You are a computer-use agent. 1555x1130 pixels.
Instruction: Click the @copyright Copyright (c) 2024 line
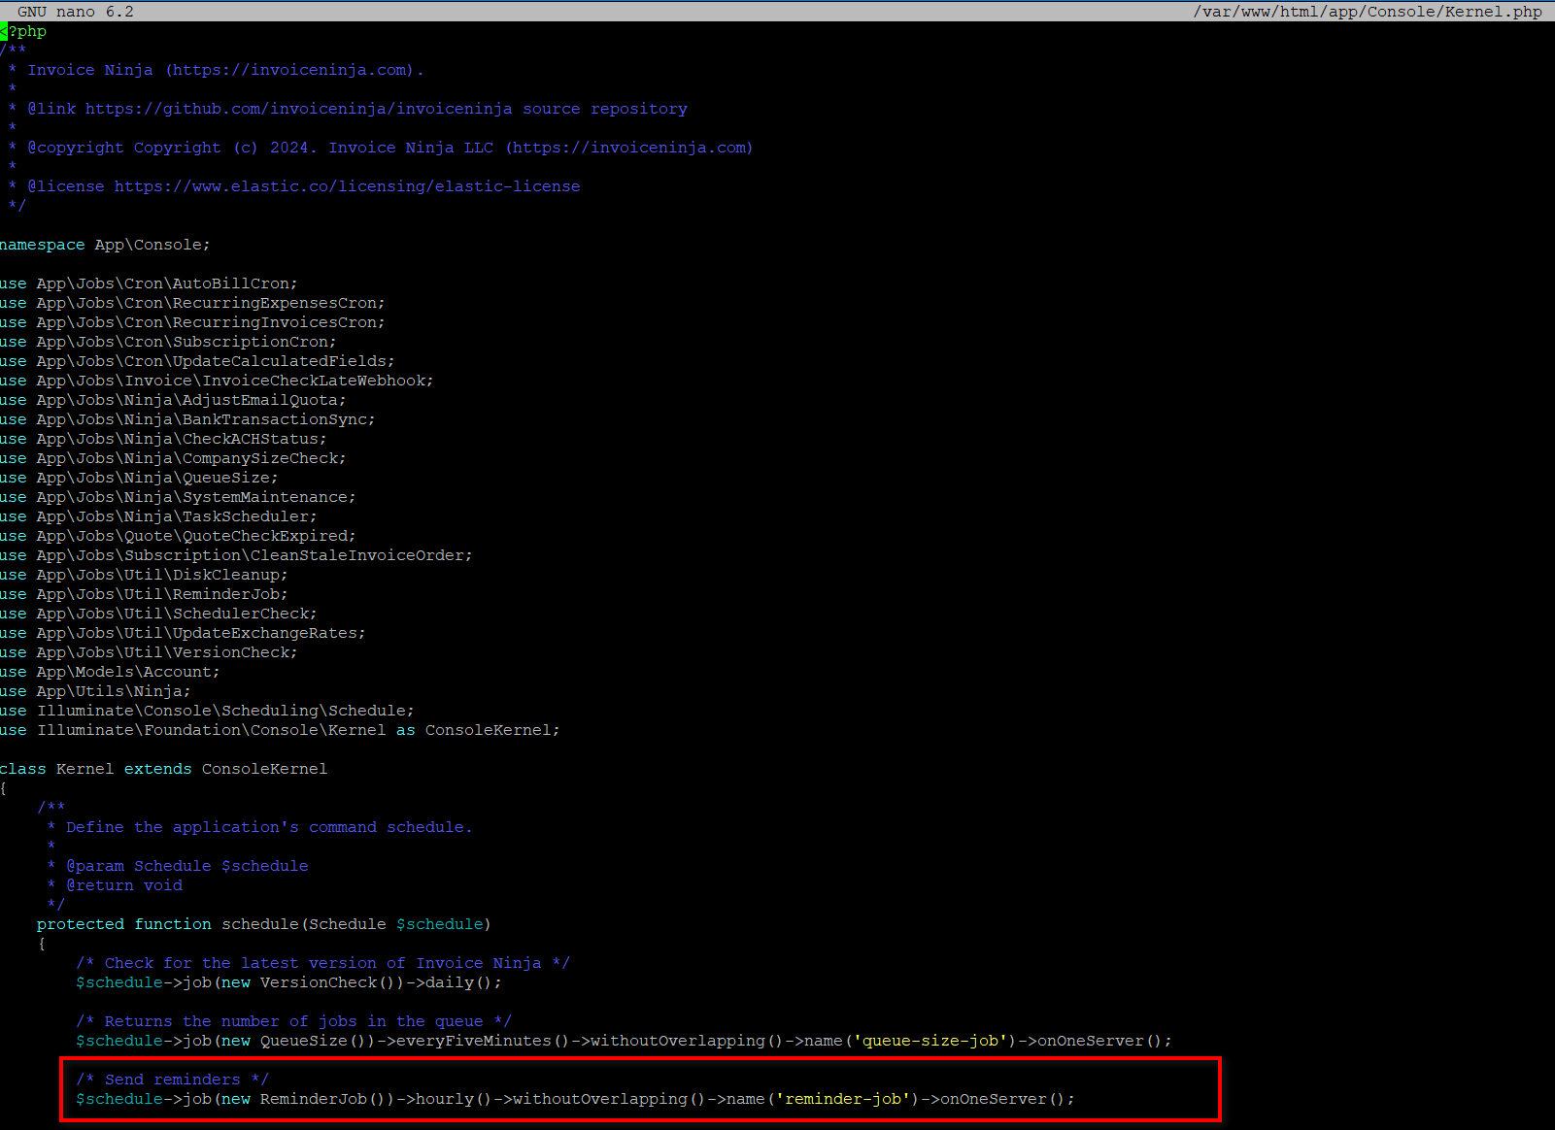[x=381, y=148]
